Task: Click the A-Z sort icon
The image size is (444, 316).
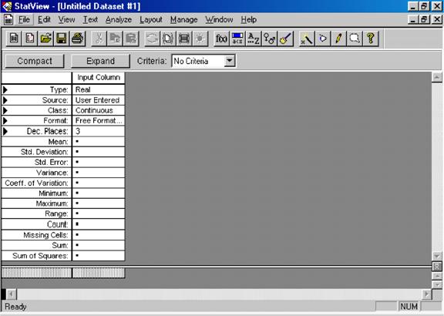Action: pyautogui.click(x=253, y=39)
